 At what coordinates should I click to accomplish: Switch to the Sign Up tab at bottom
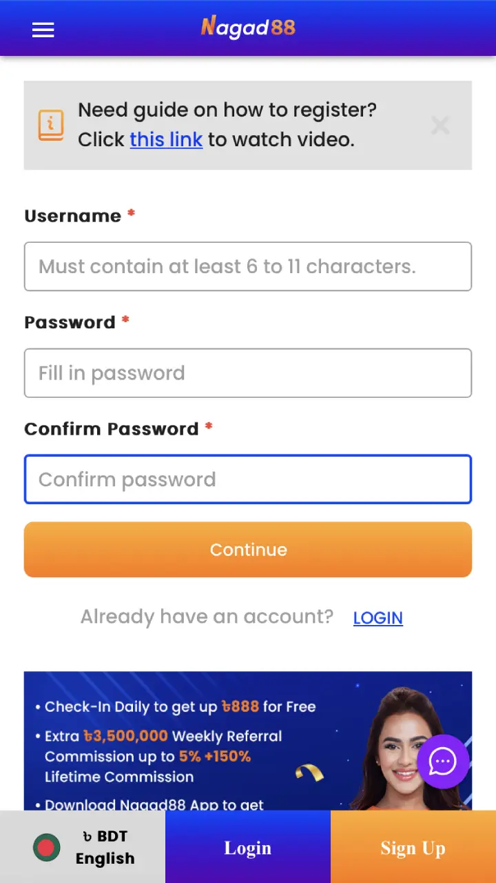click(x=413, y=847)
